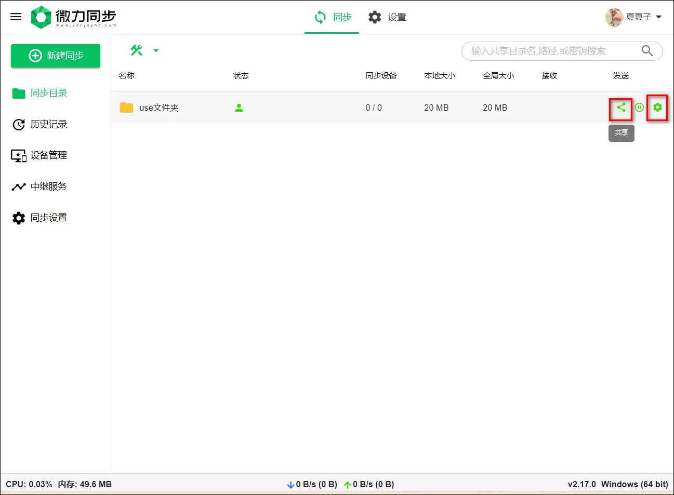Click the share icon for use文件夹
Image resolution: width=674 pixels, height=495 pixels.
pyautogui.click(x=621, y=108)
